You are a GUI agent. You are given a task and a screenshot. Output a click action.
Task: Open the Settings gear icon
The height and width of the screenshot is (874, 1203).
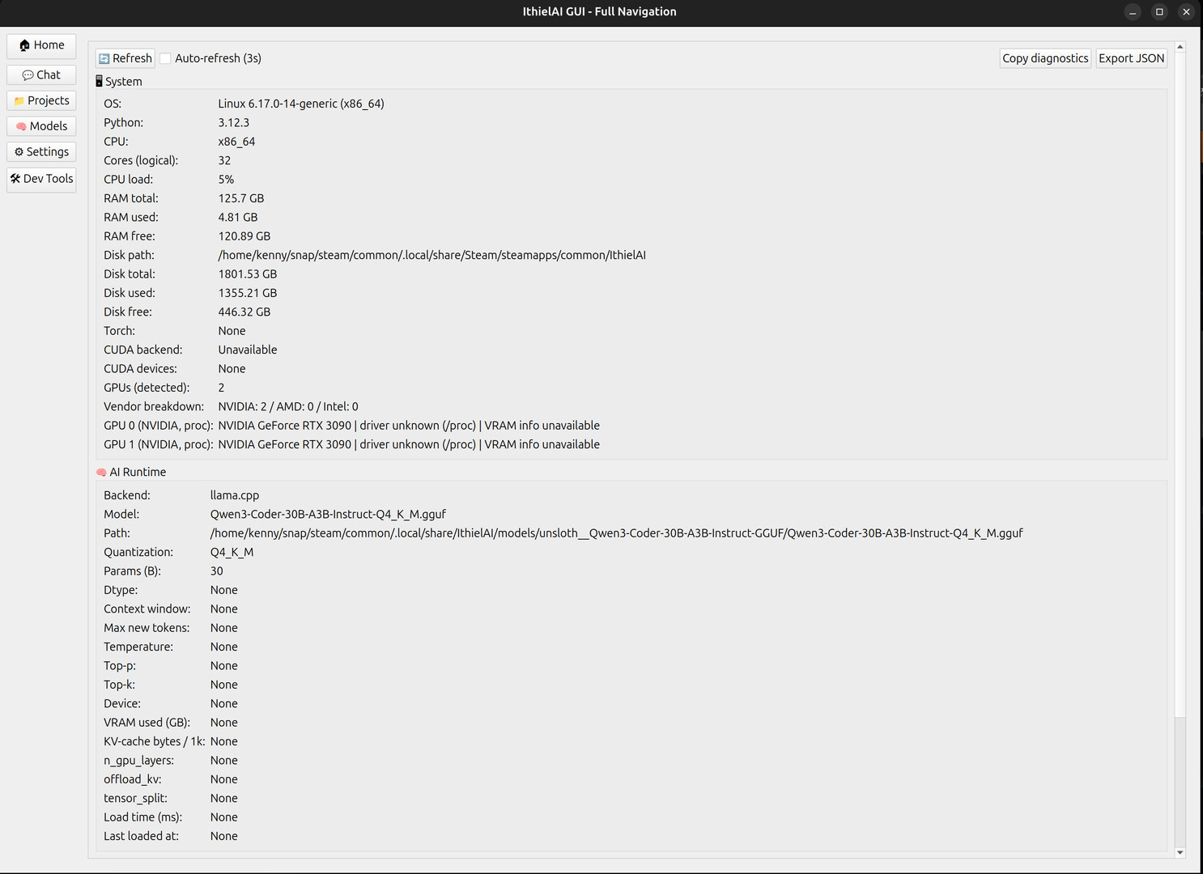click(x=18, y=151)
